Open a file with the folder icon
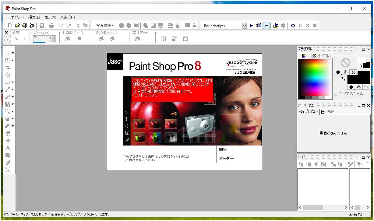374x221 pixels. (x=17, y=26)
